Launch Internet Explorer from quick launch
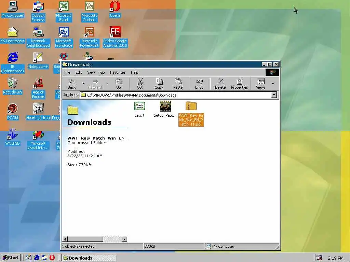 point(36,258)
